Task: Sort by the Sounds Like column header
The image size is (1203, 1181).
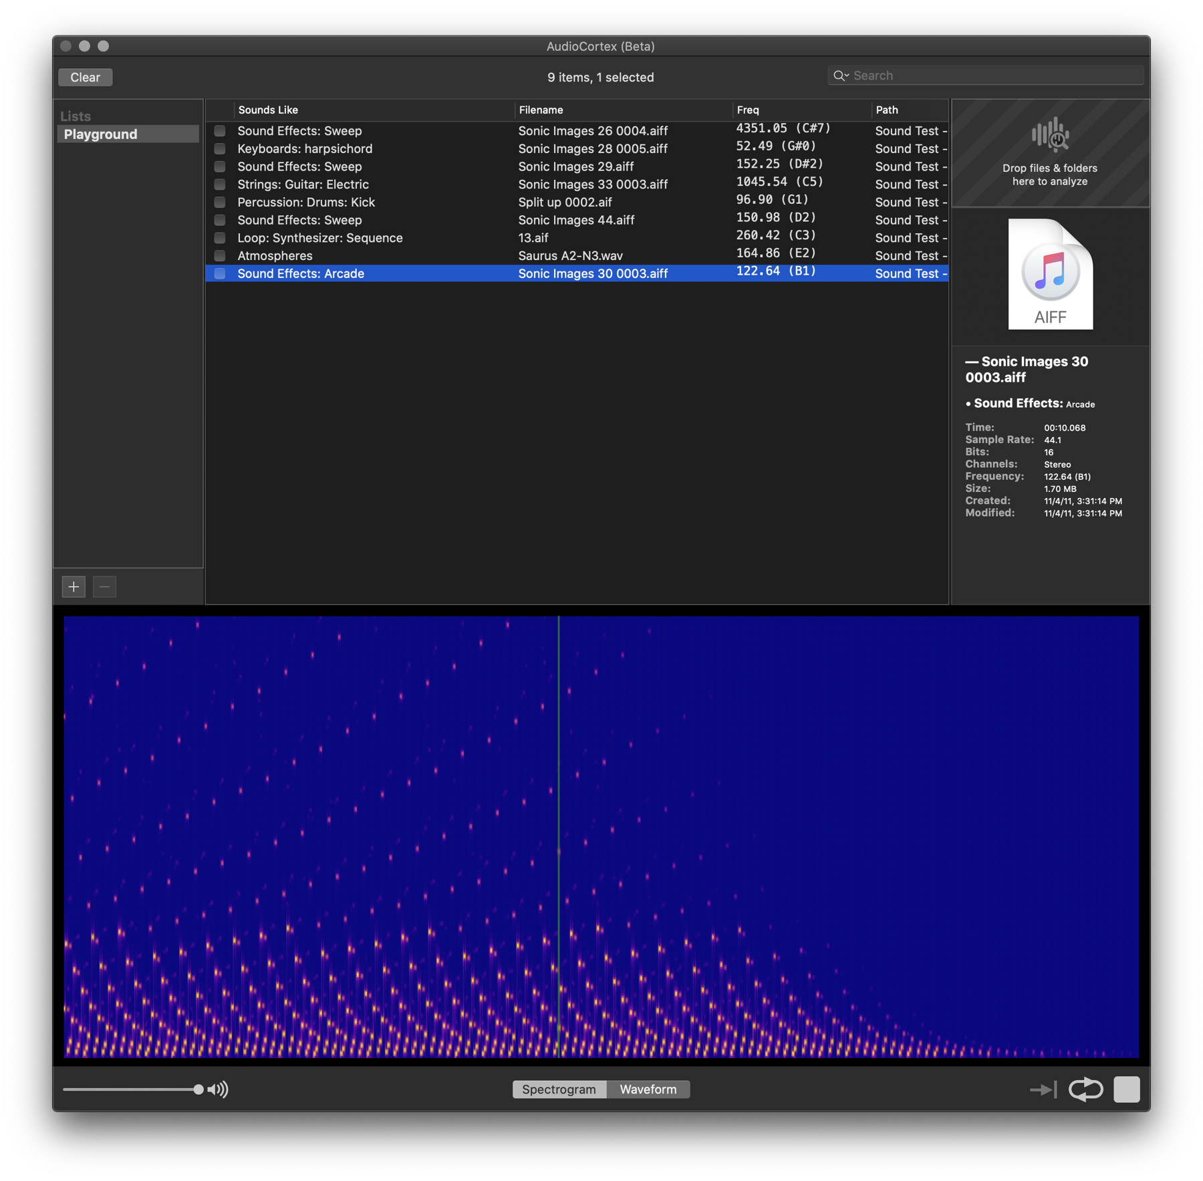Action: point(268,110)
